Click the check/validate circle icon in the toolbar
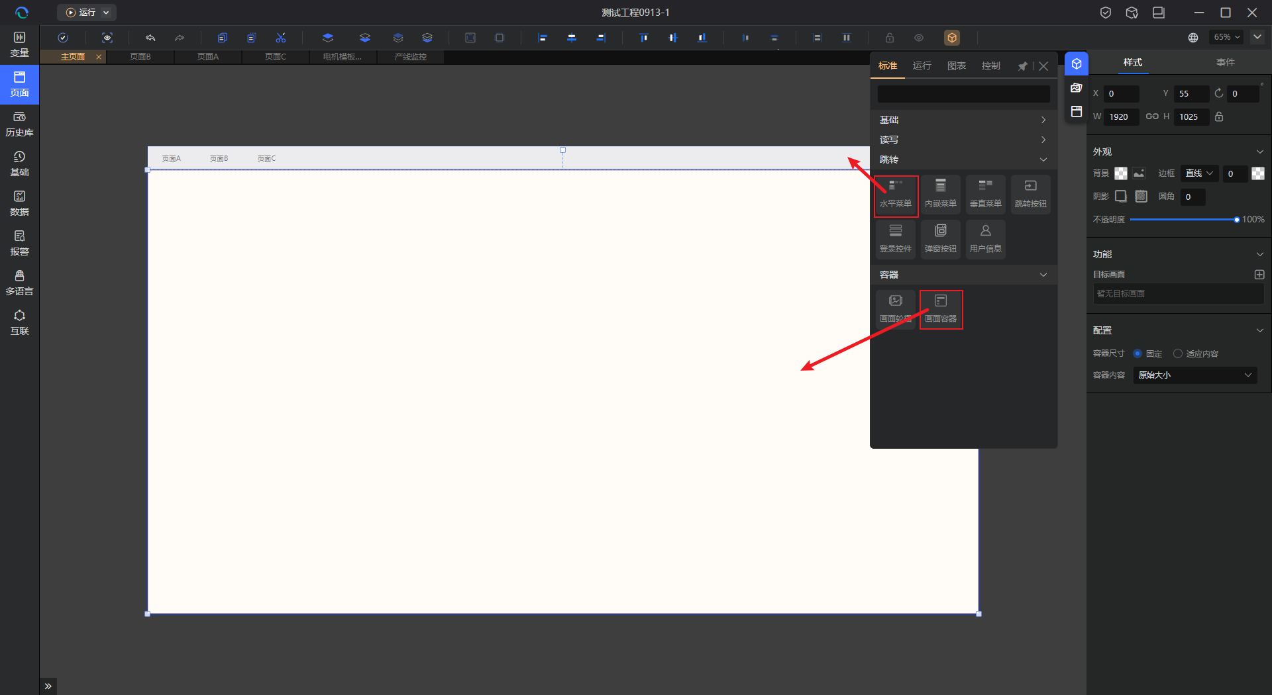The height and width of the screenshot is (695, 1272). (63, 38)
